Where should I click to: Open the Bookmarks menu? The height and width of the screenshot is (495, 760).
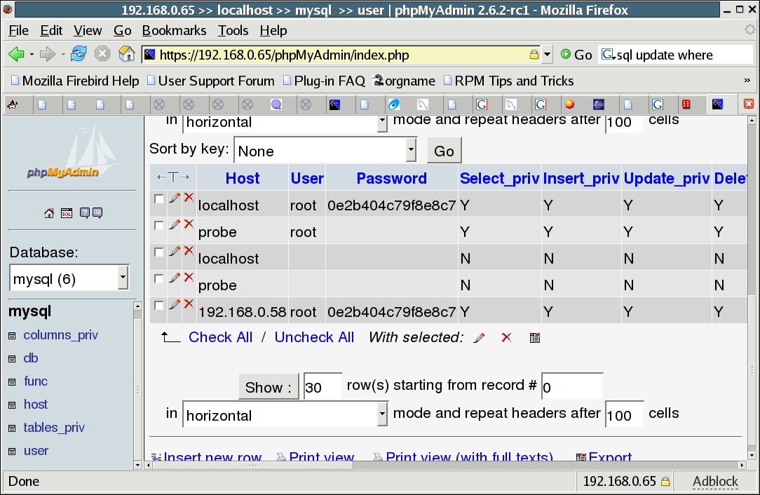[174, 30]
